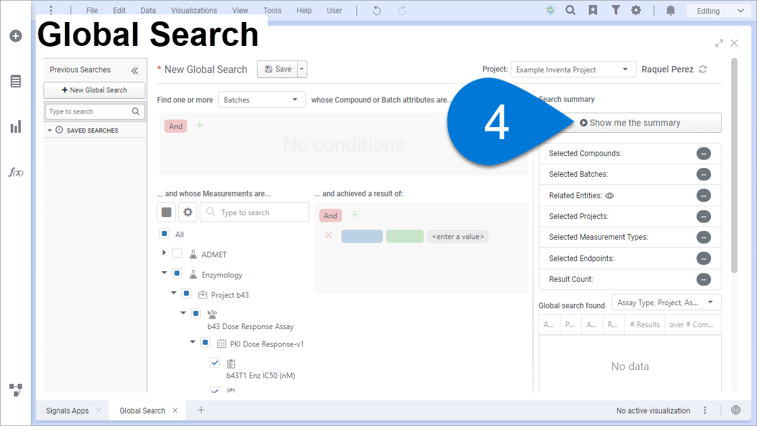Image resolution: width=757 pixels, height=426 pixels.
Task: Click the New Global Search button
Action: tap(94, 90)
